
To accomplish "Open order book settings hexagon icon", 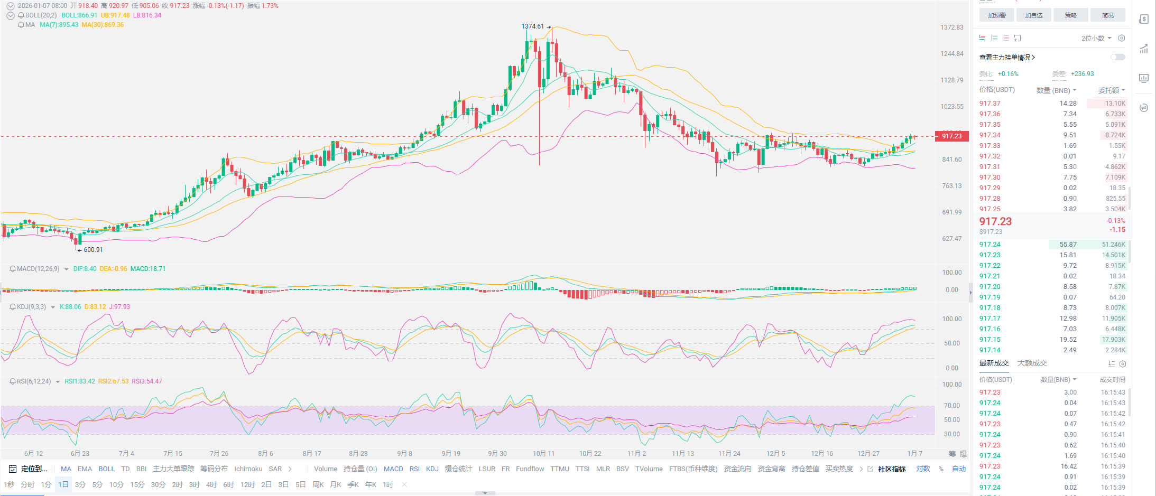I will (x=1122, y=38).
